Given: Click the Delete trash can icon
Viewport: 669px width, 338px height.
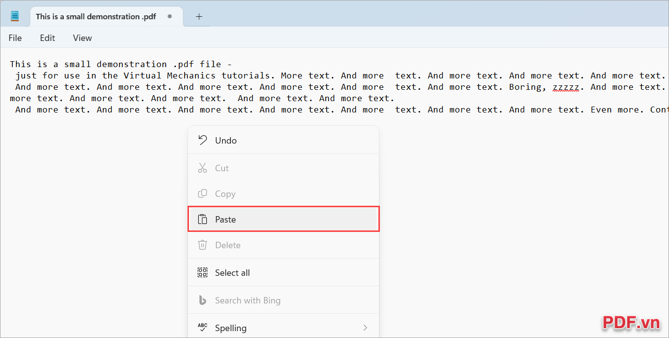Looking at the screenshot, I should coord(202,245).
